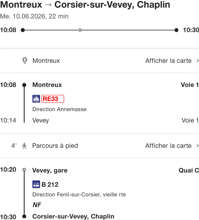Click the walking pedestrian icon
Image resolution: width=199 pixels, height=220 pixels.
click(x=24, y=146)
